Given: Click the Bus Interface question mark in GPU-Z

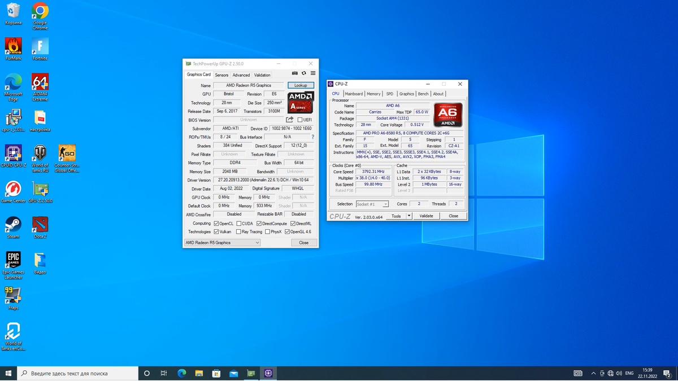Looking at the screenshot, I should (x=312, y=137).
